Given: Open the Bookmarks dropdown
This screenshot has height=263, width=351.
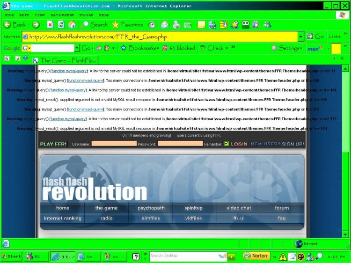Looking at the screenshot, I should point(140,48).
